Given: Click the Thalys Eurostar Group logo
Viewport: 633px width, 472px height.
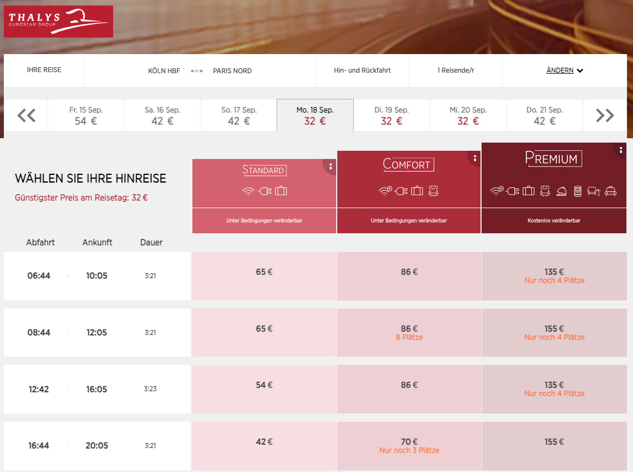Looking at the screenshot, I should (58, 21).
